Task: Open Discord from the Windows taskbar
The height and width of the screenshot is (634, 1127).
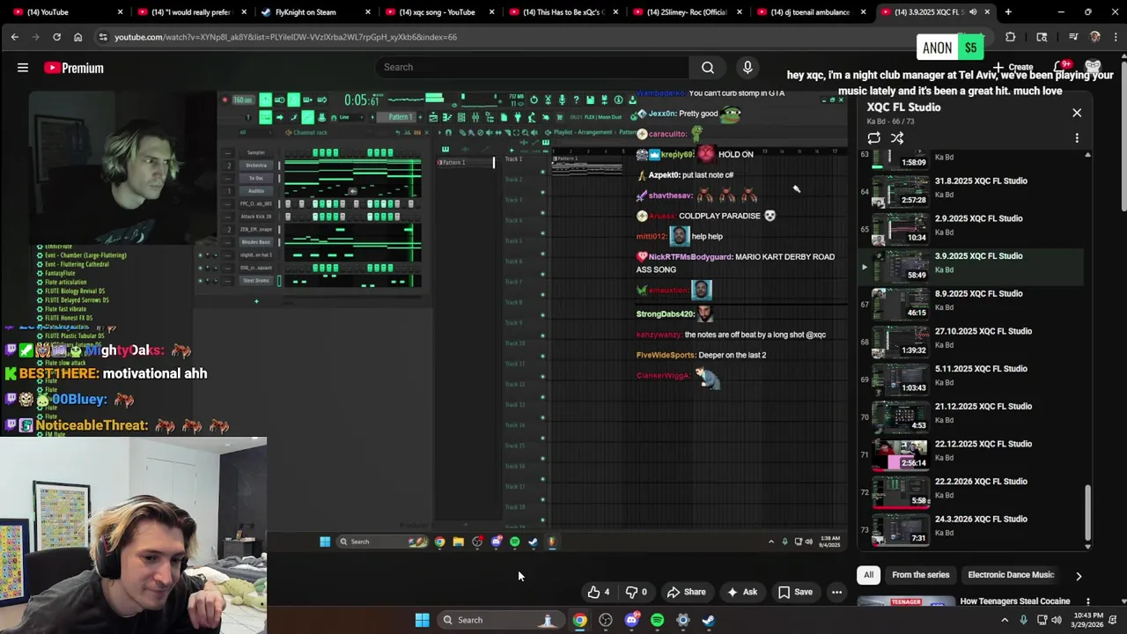Action: tap(631, 620)
